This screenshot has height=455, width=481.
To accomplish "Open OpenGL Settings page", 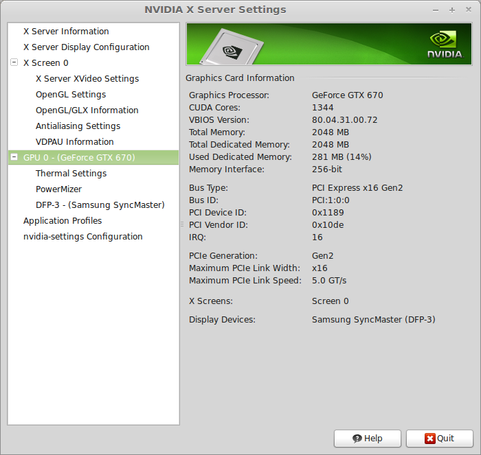I will tap(71, 95).
